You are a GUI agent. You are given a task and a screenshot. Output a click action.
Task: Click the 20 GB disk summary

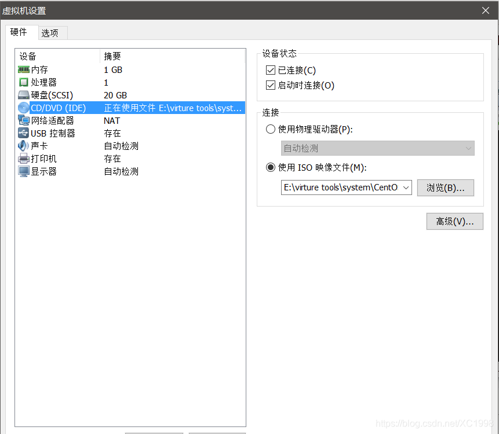(x=115, y=95)
